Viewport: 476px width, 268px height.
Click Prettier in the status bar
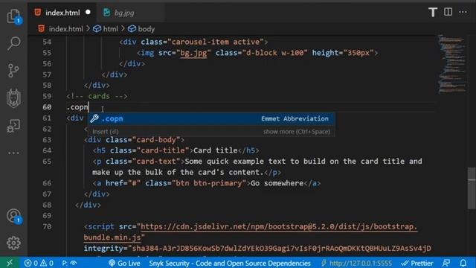[x=417, y=263]
